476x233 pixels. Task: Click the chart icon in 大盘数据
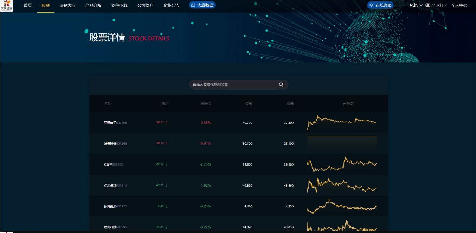(x=193, y=5)
